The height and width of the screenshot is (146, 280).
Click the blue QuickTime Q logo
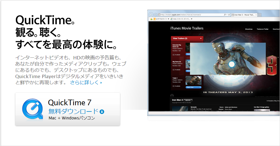[33, 109]
